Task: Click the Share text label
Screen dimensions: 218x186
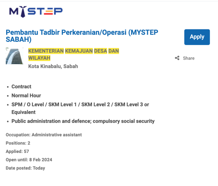Action: (189, 58)
